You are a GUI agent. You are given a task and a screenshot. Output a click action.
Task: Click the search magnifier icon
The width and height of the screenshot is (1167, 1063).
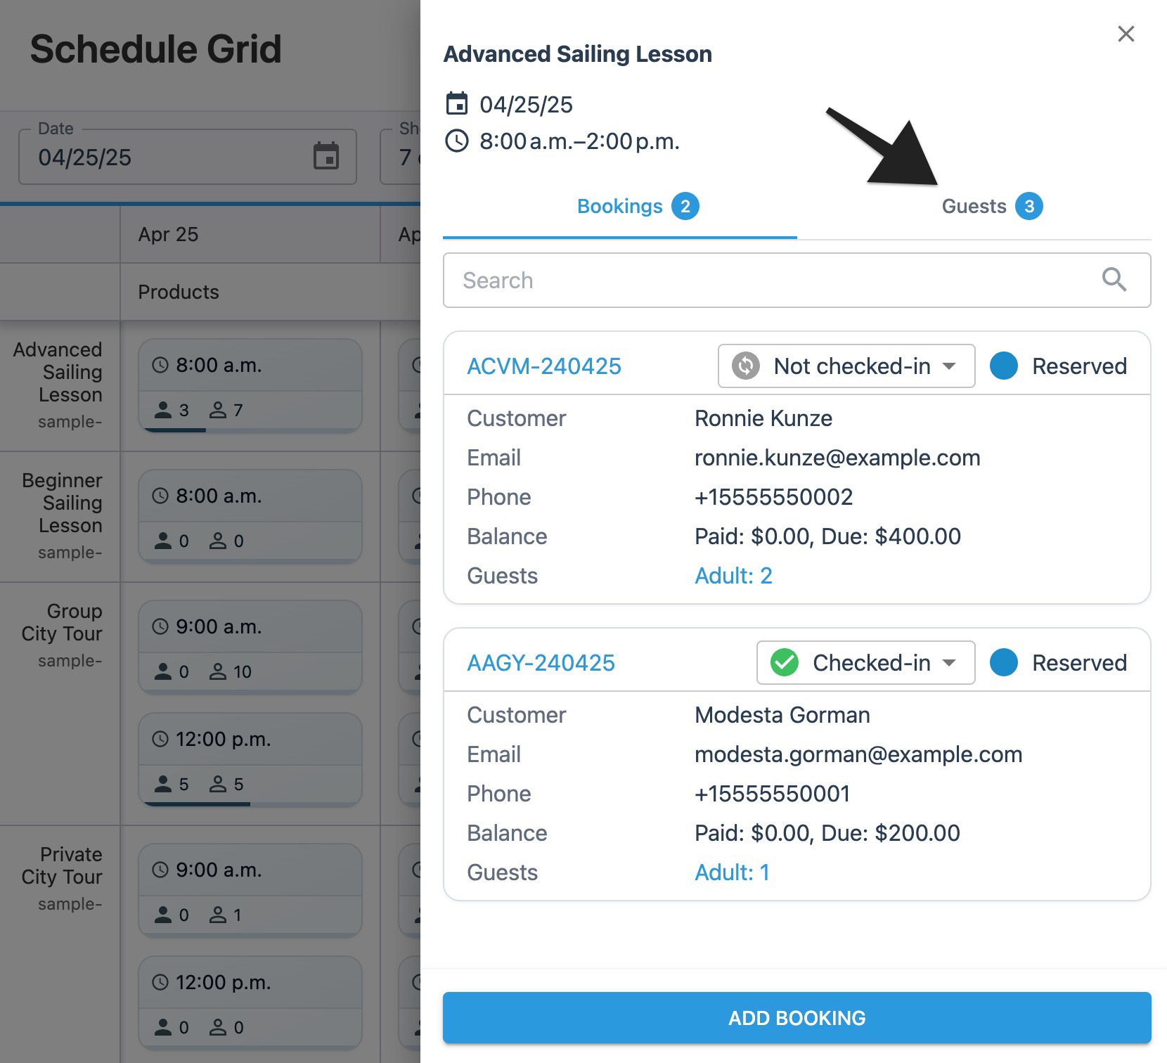click(x=1114, y=280)
